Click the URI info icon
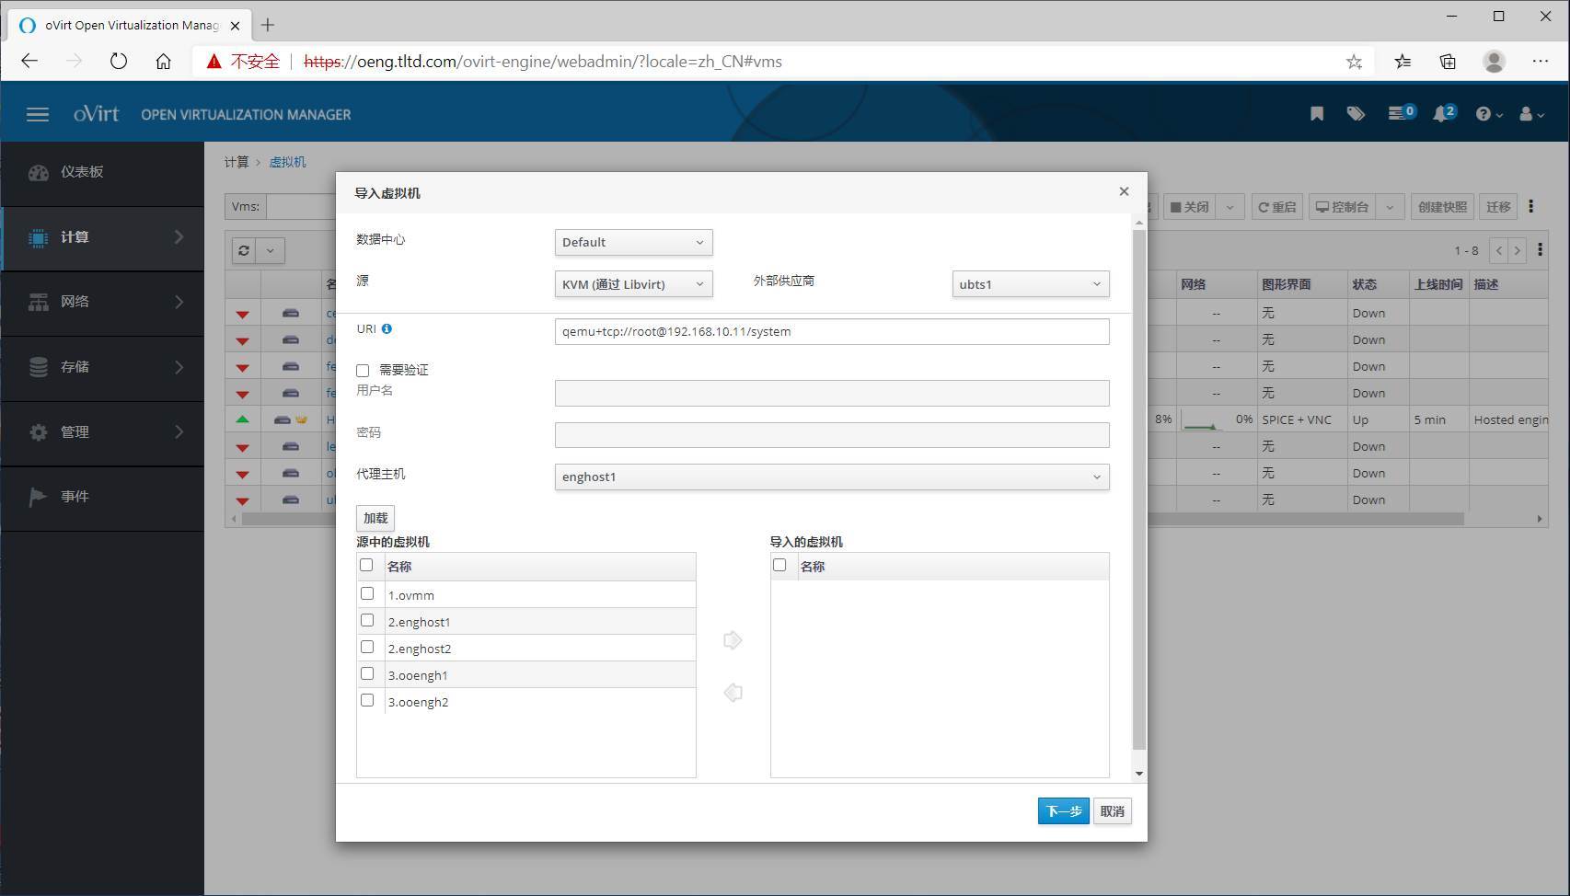The image size is (1570, 896). tap(387, 329)
